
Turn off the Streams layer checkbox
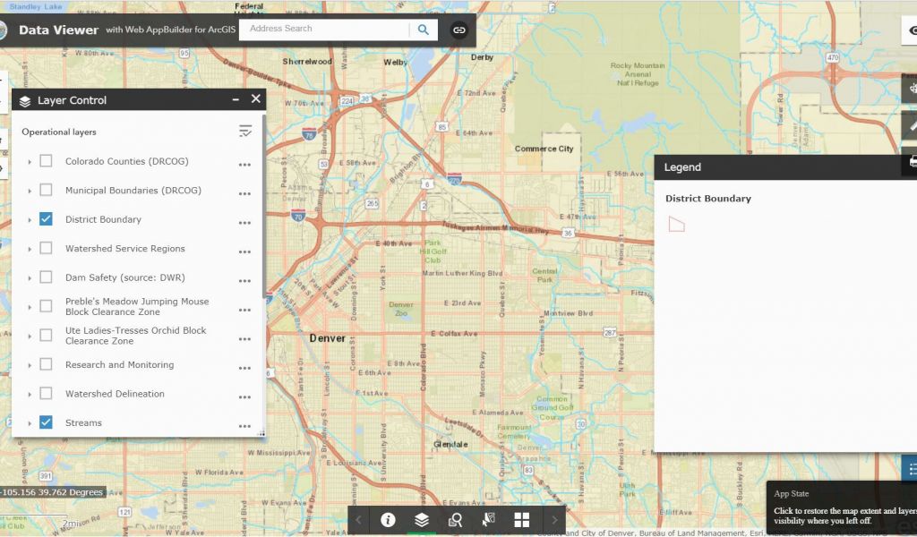click(46, 422)
